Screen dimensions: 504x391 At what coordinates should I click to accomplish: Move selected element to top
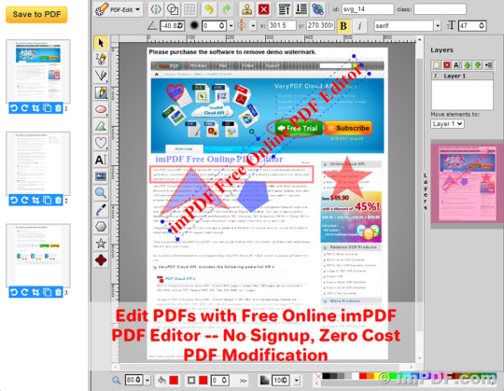coord(284,9)
